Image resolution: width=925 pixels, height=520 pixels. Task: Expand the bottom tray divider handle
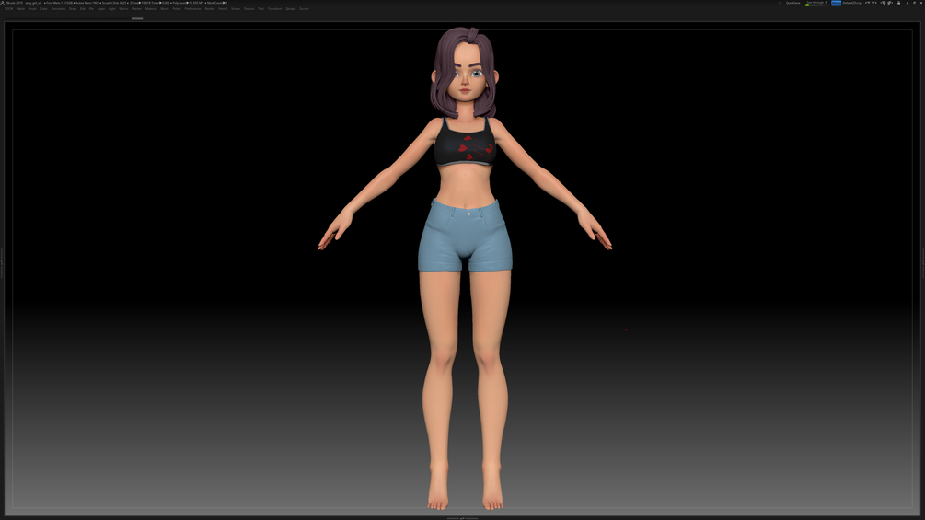point(462,518)
